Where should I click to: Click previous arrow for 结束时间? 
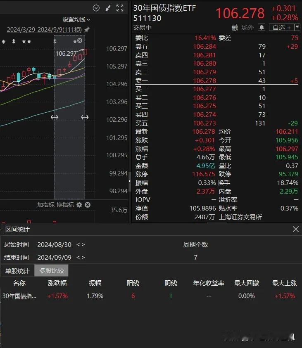tap(78, 258)
